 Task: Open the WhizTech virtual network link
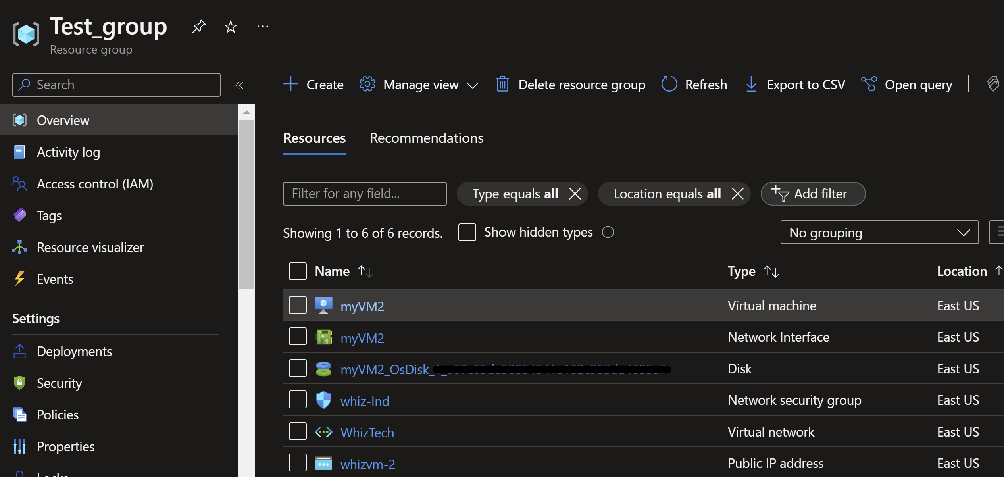point(367,433)
